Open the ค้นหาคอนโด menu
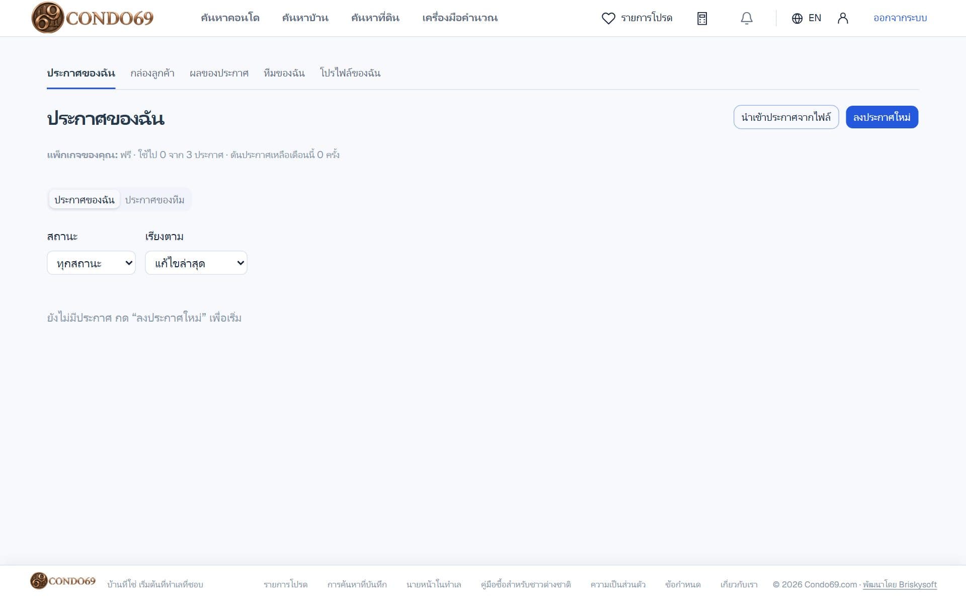The width and height of the screenshot is (966, 604). pyautogui.click(x=230, y=18)
